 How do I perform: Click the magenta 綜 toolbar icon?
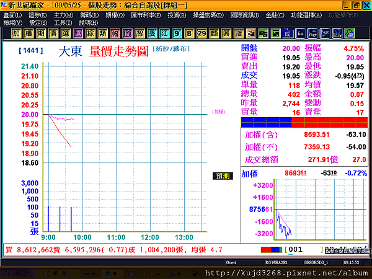[127, 33]
